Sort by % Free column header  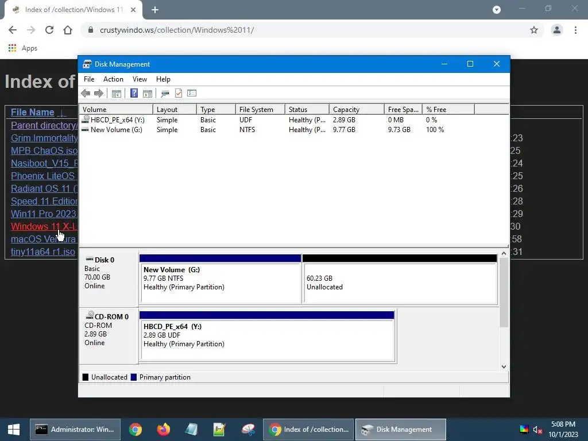tap(448, 110)
